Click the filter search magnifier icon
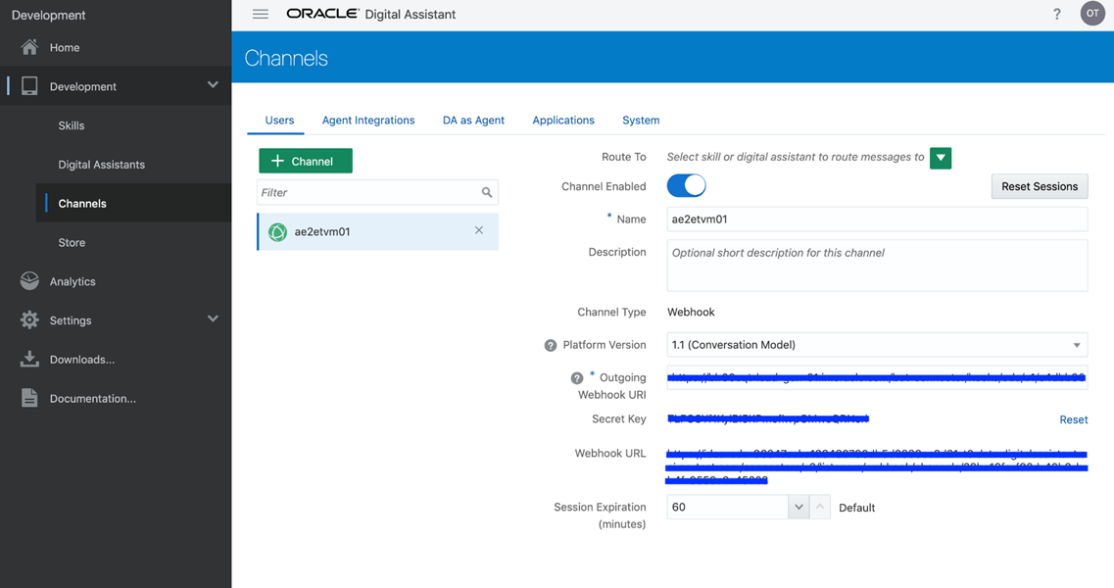Viewport: 1114px width, 588px height. point(487,193)
